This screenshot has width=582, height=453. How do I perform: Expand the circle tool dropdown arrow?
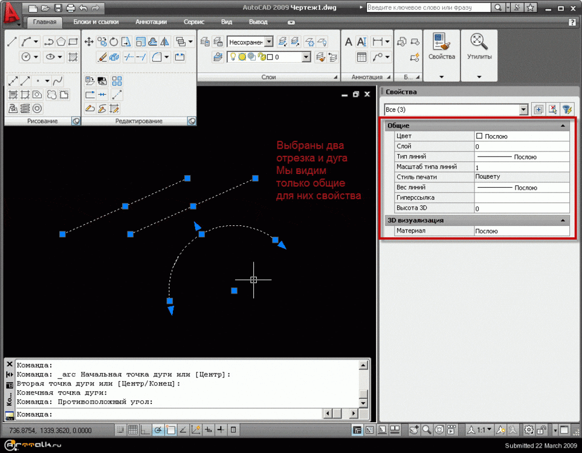36,57
